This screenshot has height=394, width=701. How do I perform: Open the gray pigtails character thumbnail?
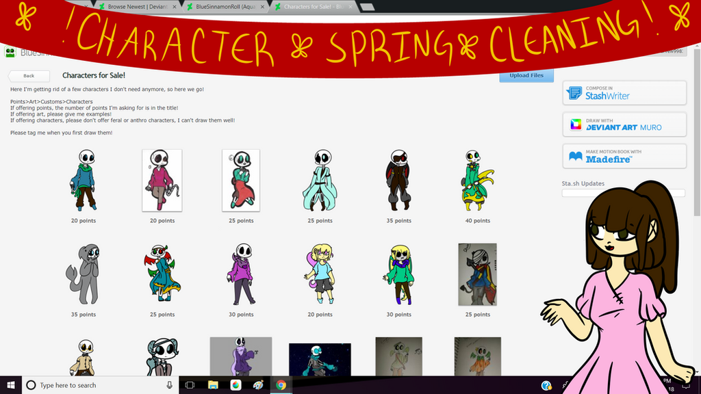[162, 357]
